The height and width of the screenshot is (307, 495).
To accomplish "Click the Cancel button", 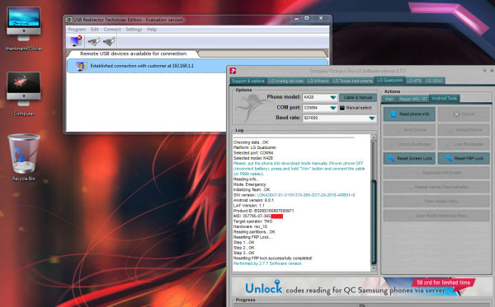I will click(464, 114).
